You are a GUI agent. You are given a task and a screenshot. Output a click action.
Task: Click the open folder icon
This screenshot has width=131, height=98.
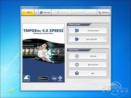click(x=77, y=39)
